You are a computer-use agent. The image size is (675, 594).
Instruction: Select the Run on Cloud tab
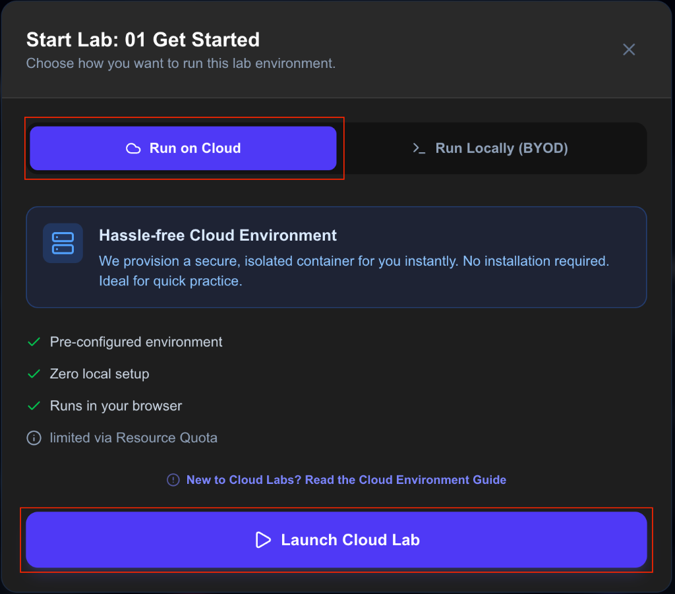[183, 148]
